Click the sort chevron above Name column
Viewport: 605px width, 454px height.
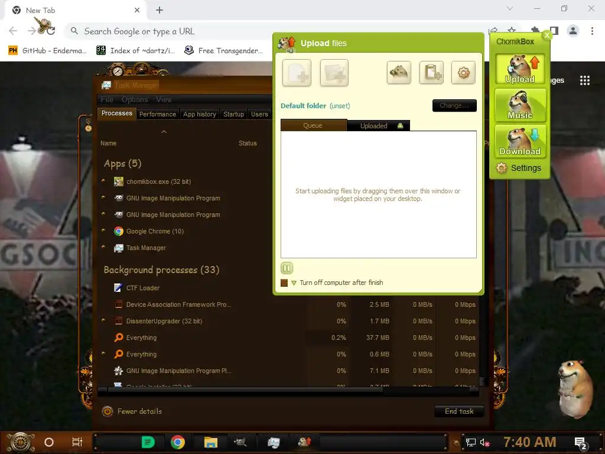pyautogui.click(x=164, y=132)
